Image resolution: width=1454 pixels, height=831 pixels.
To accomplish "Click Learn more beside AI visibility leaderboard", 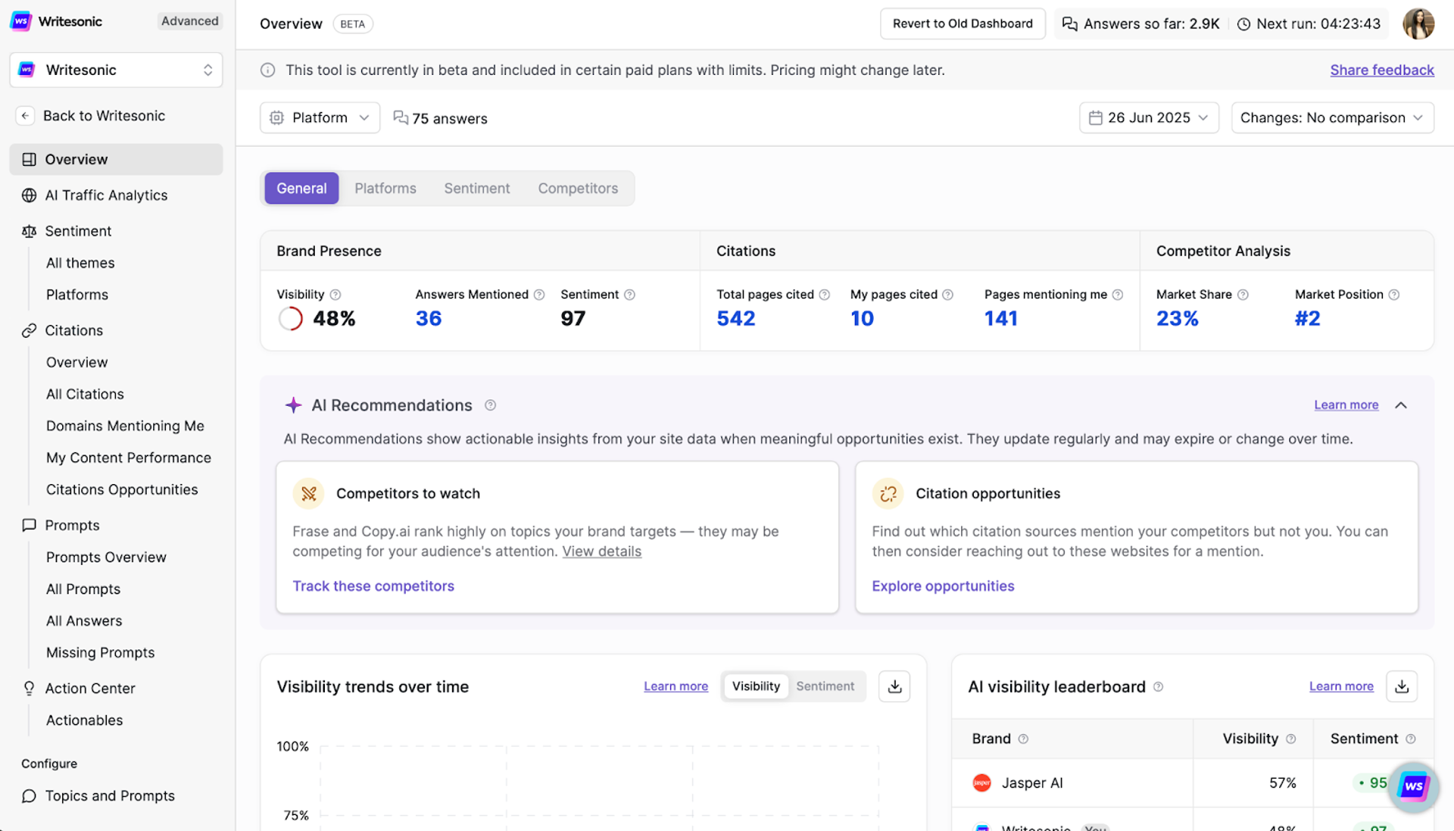I will (x=1341, y=686).
